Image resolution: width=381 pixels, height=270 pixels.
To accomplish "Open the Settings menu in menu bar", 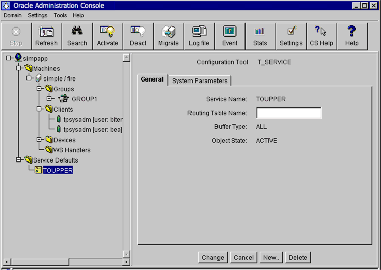I will (37, 15).
